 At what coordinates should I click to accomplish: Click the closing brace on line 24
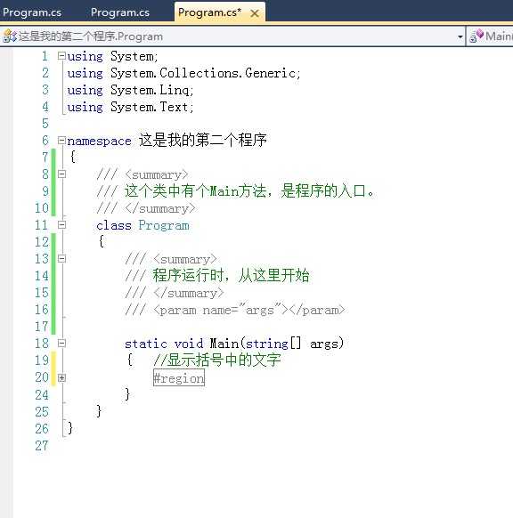pos(127,394)
